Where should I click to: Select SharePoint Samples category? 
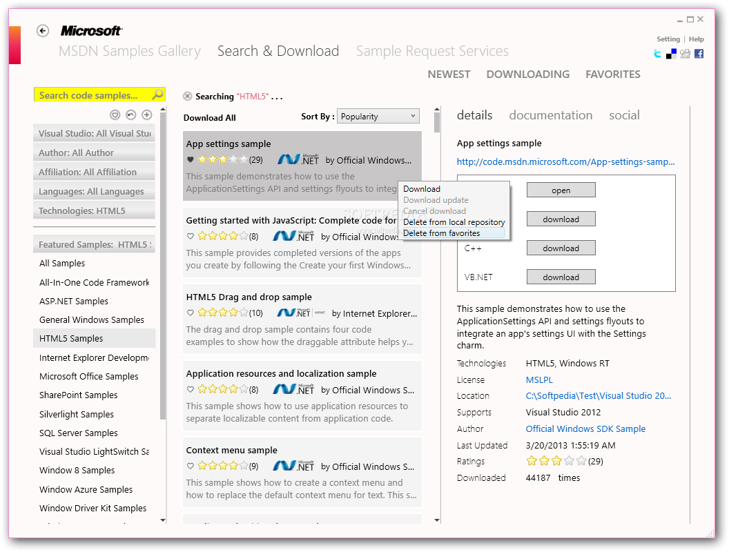(x=95, y=395)
